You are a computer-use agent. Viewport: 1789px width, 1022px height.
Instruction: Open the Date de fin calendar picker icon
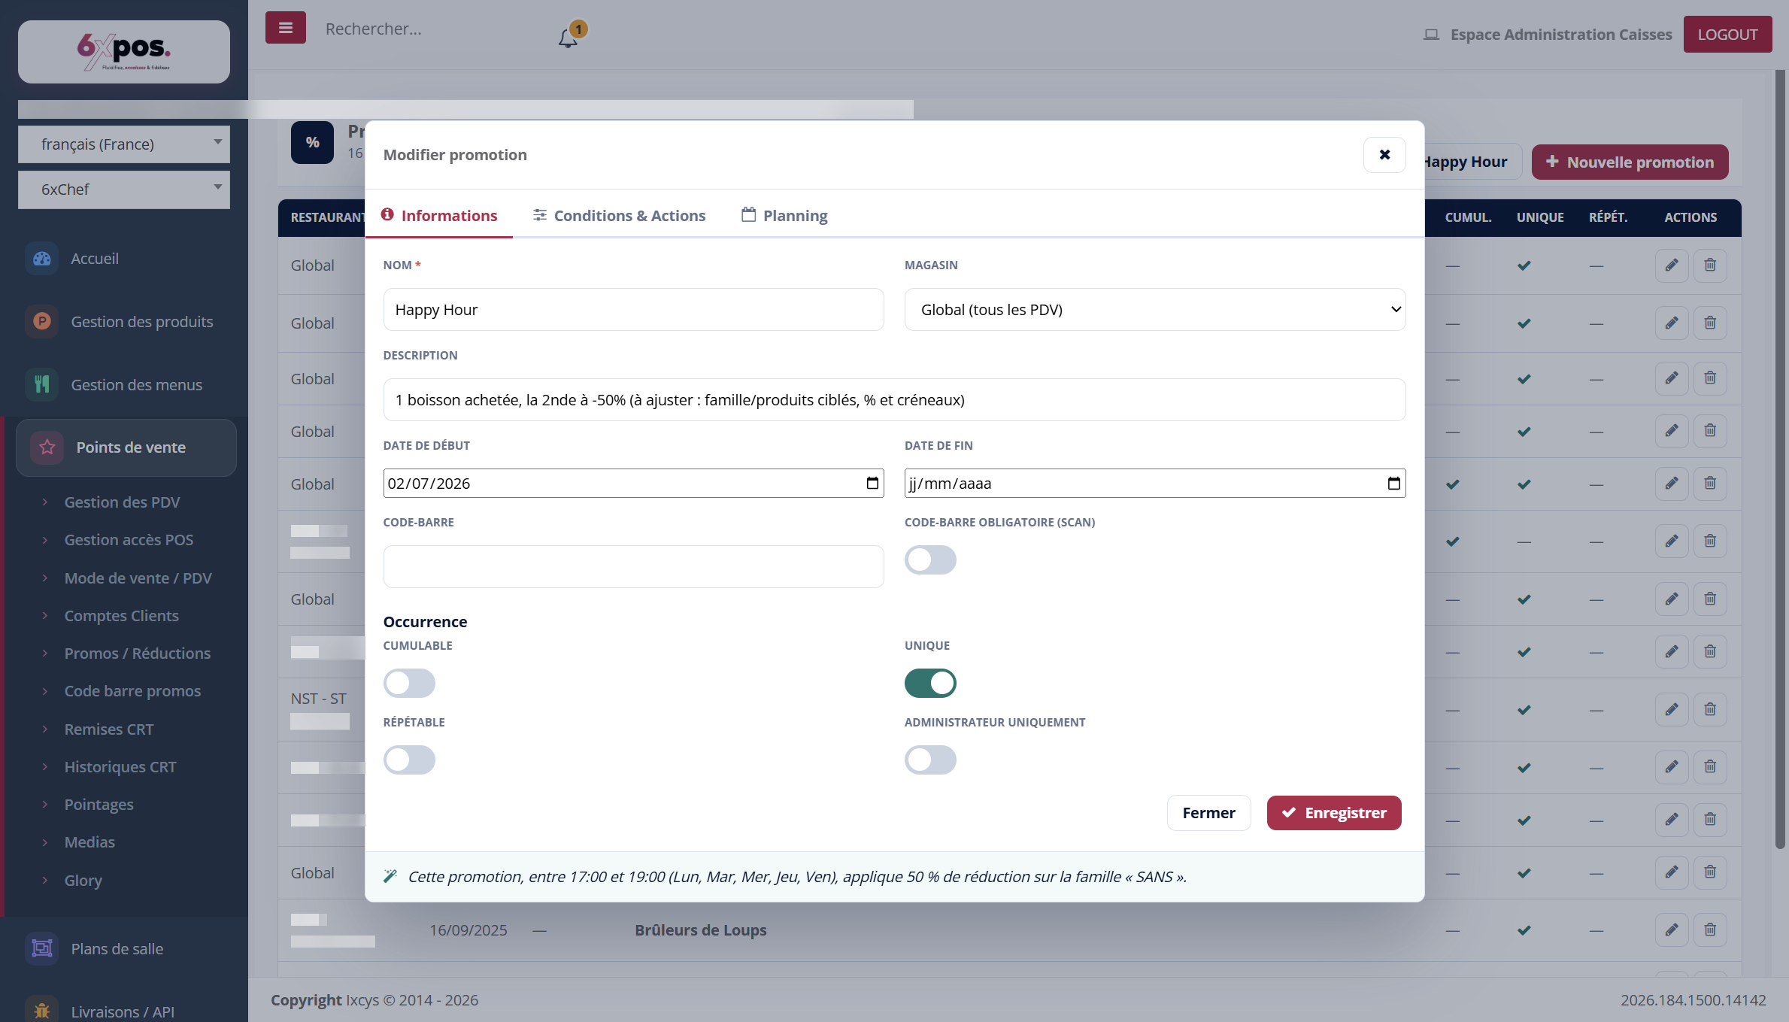pyautogui.click(x=1393, y=483)
